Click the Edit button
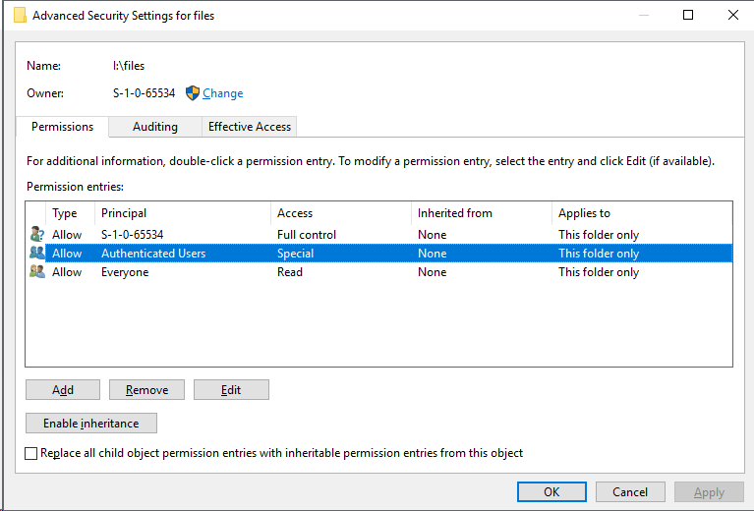Viewport: 754px width, 511px height. pyautogui.click(x=231, y=390)
